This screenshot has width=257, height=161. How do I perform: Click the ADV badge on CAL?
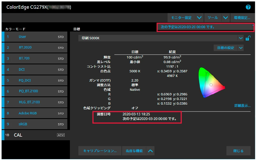(x=61, y=135)
